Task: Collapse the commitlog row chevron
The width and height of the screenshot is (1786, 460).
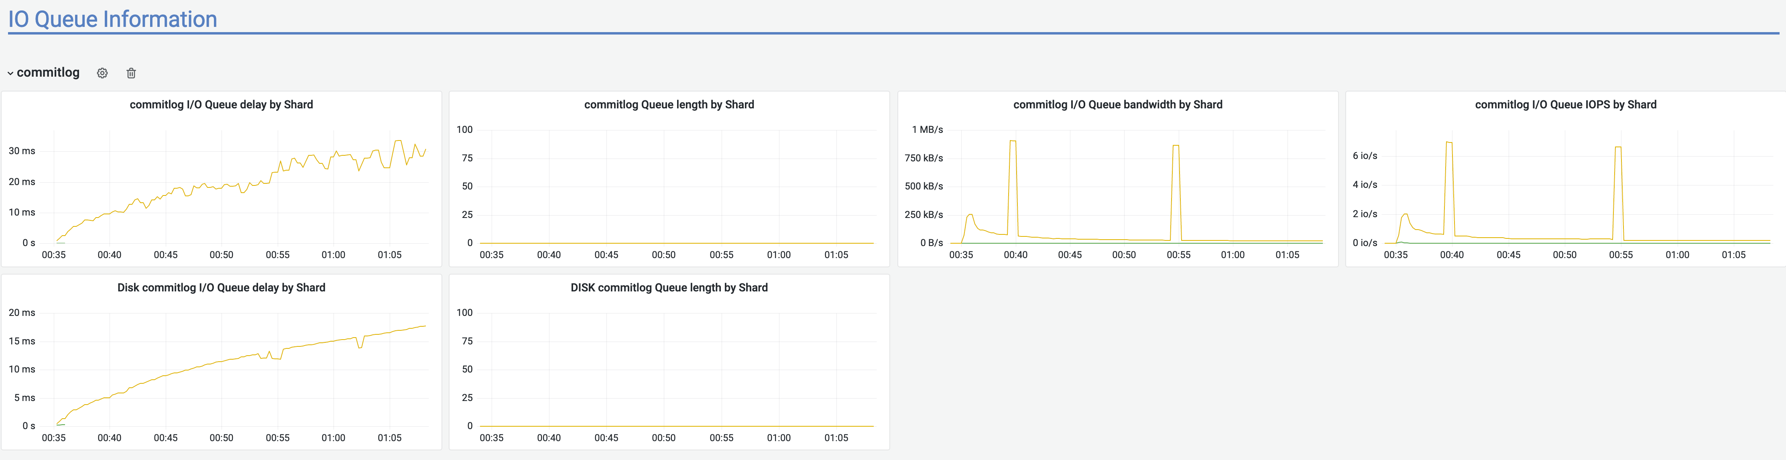Action: (x=10, y=72)
